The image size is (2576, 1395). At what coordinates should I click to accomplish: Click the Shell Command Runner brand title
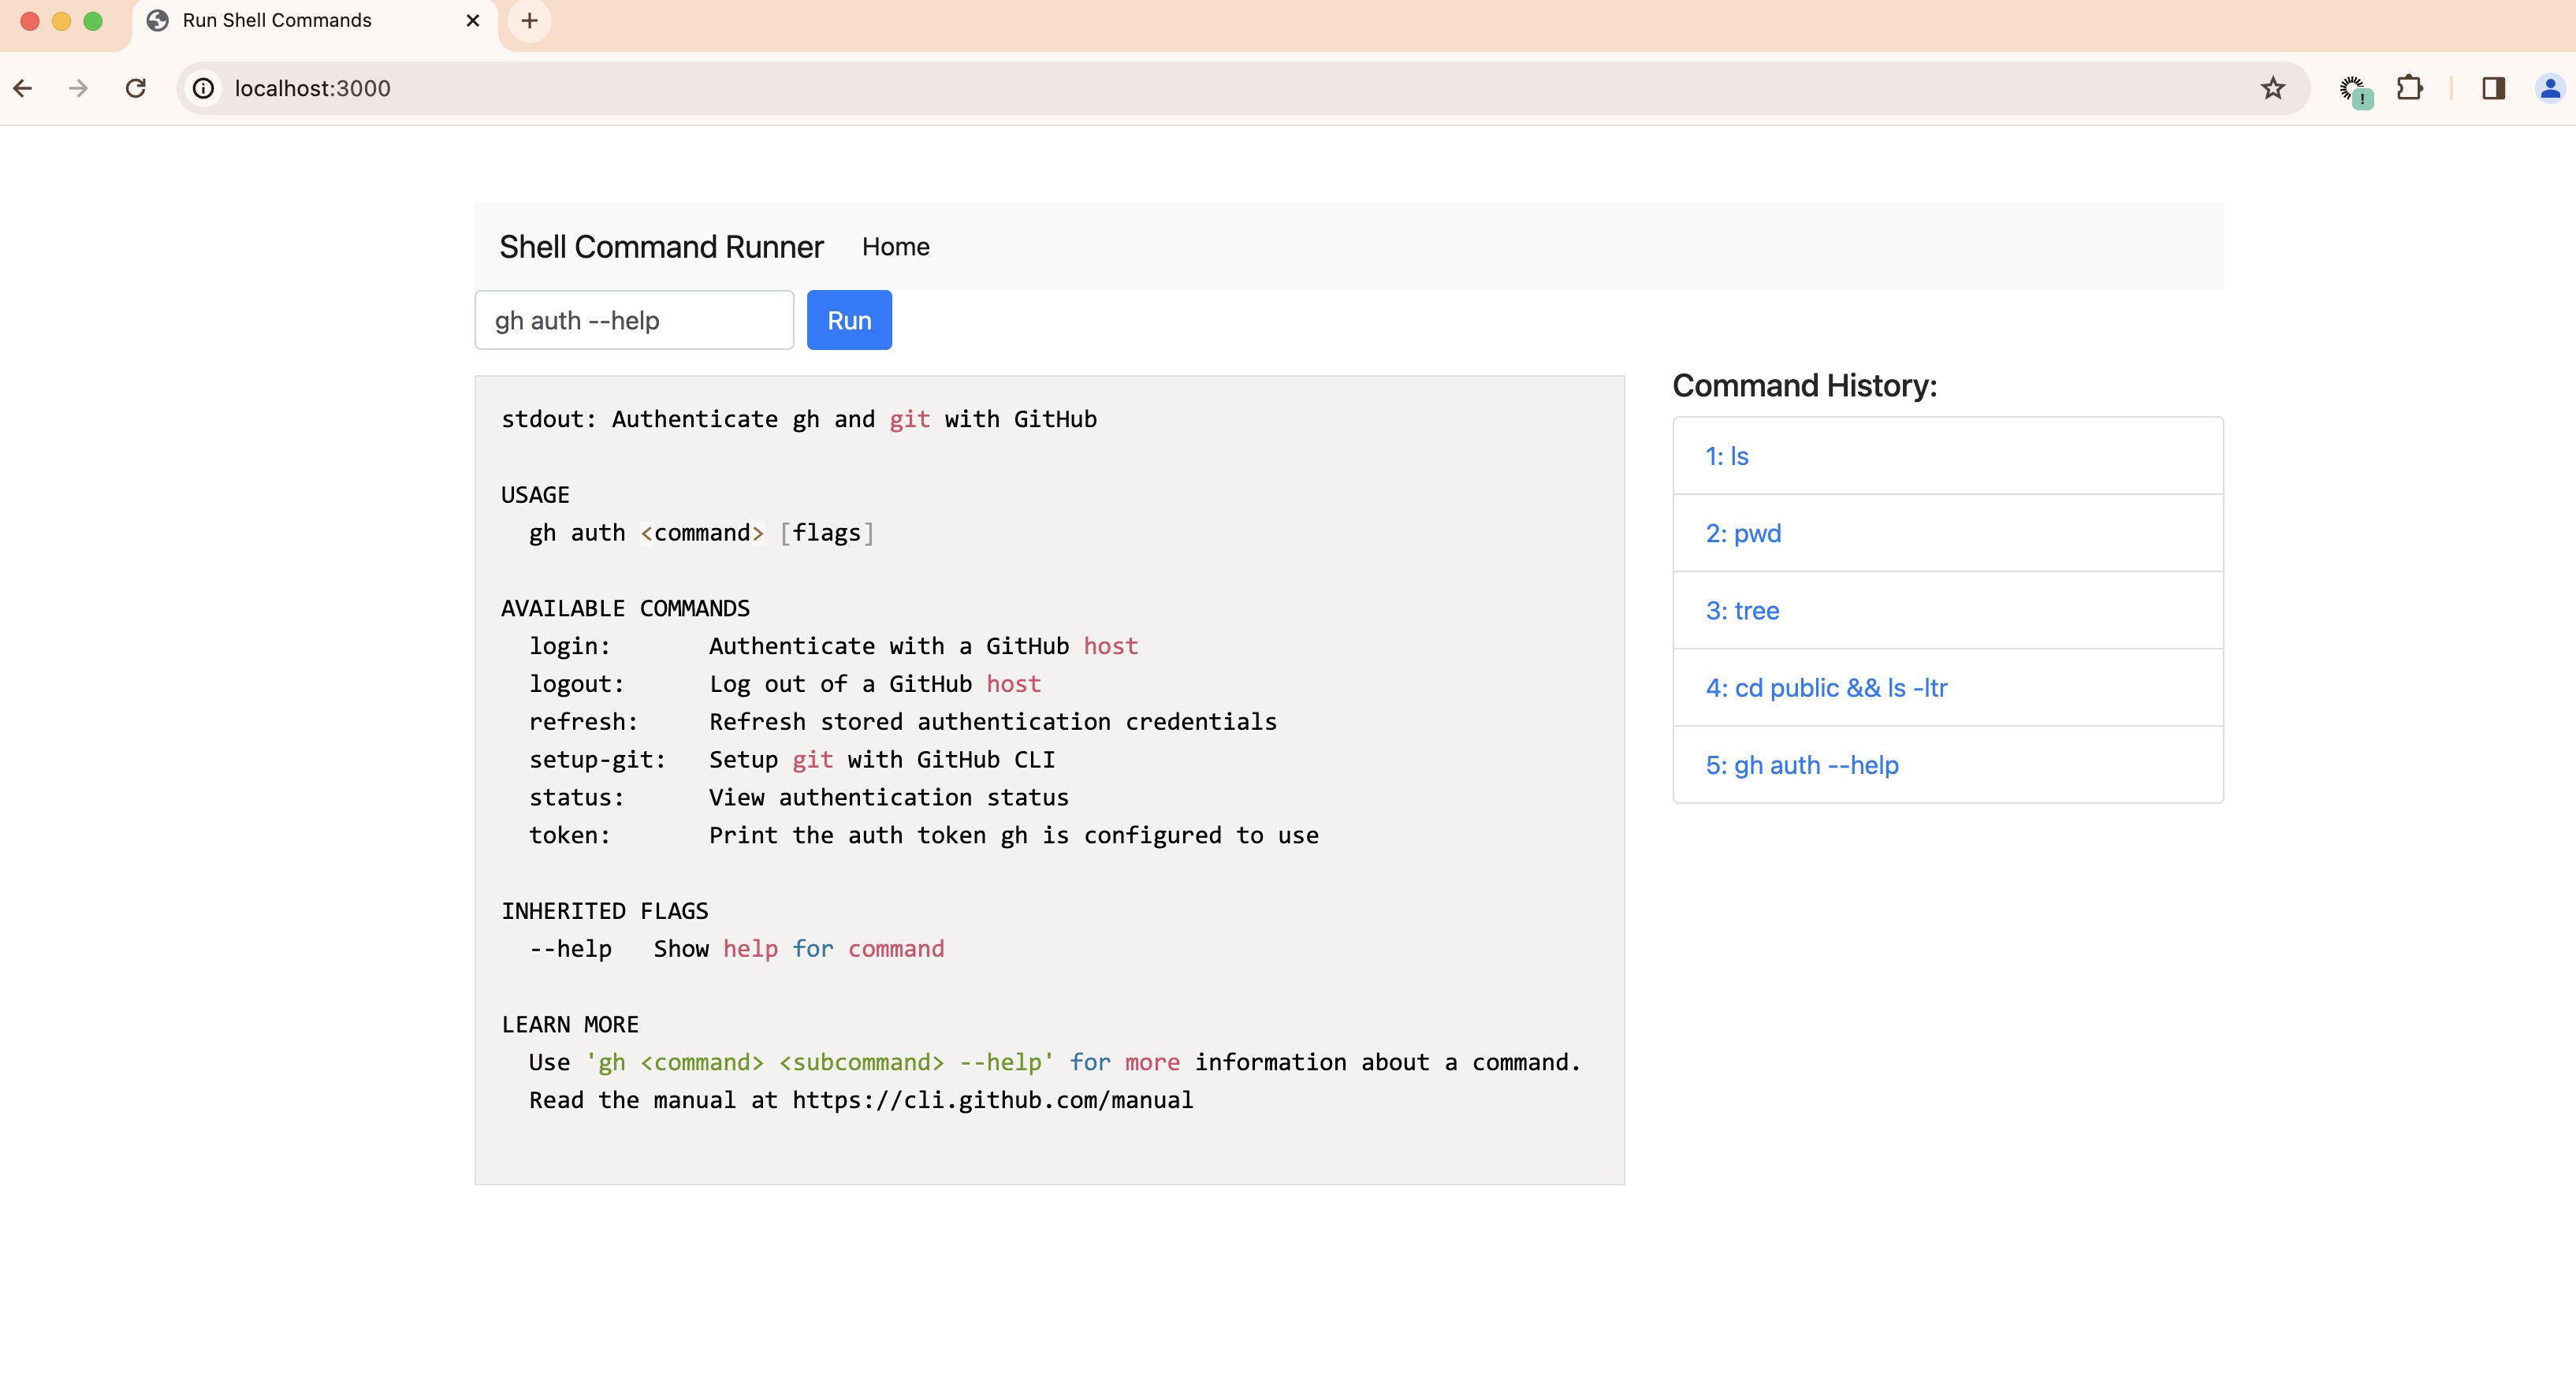pyautogui.click(x=661, y=247)
